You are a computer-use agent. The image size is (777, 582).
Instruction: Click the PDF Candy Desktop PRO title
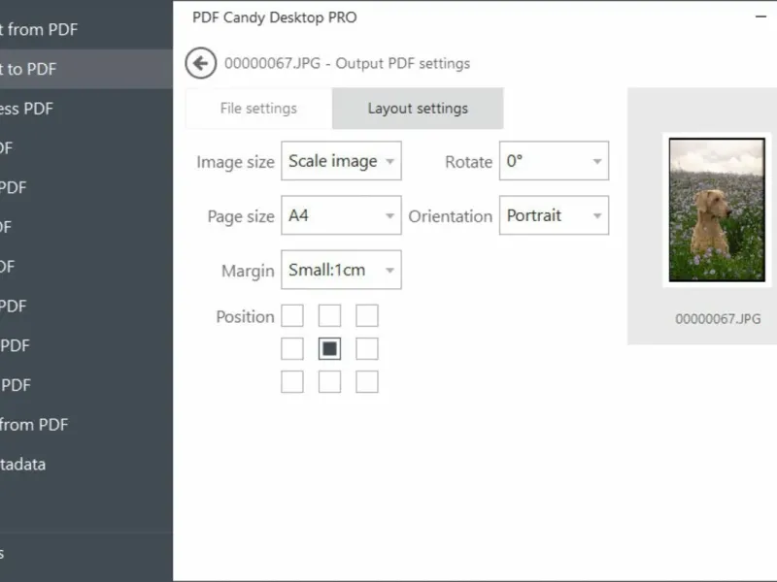[x=275, y=17]
